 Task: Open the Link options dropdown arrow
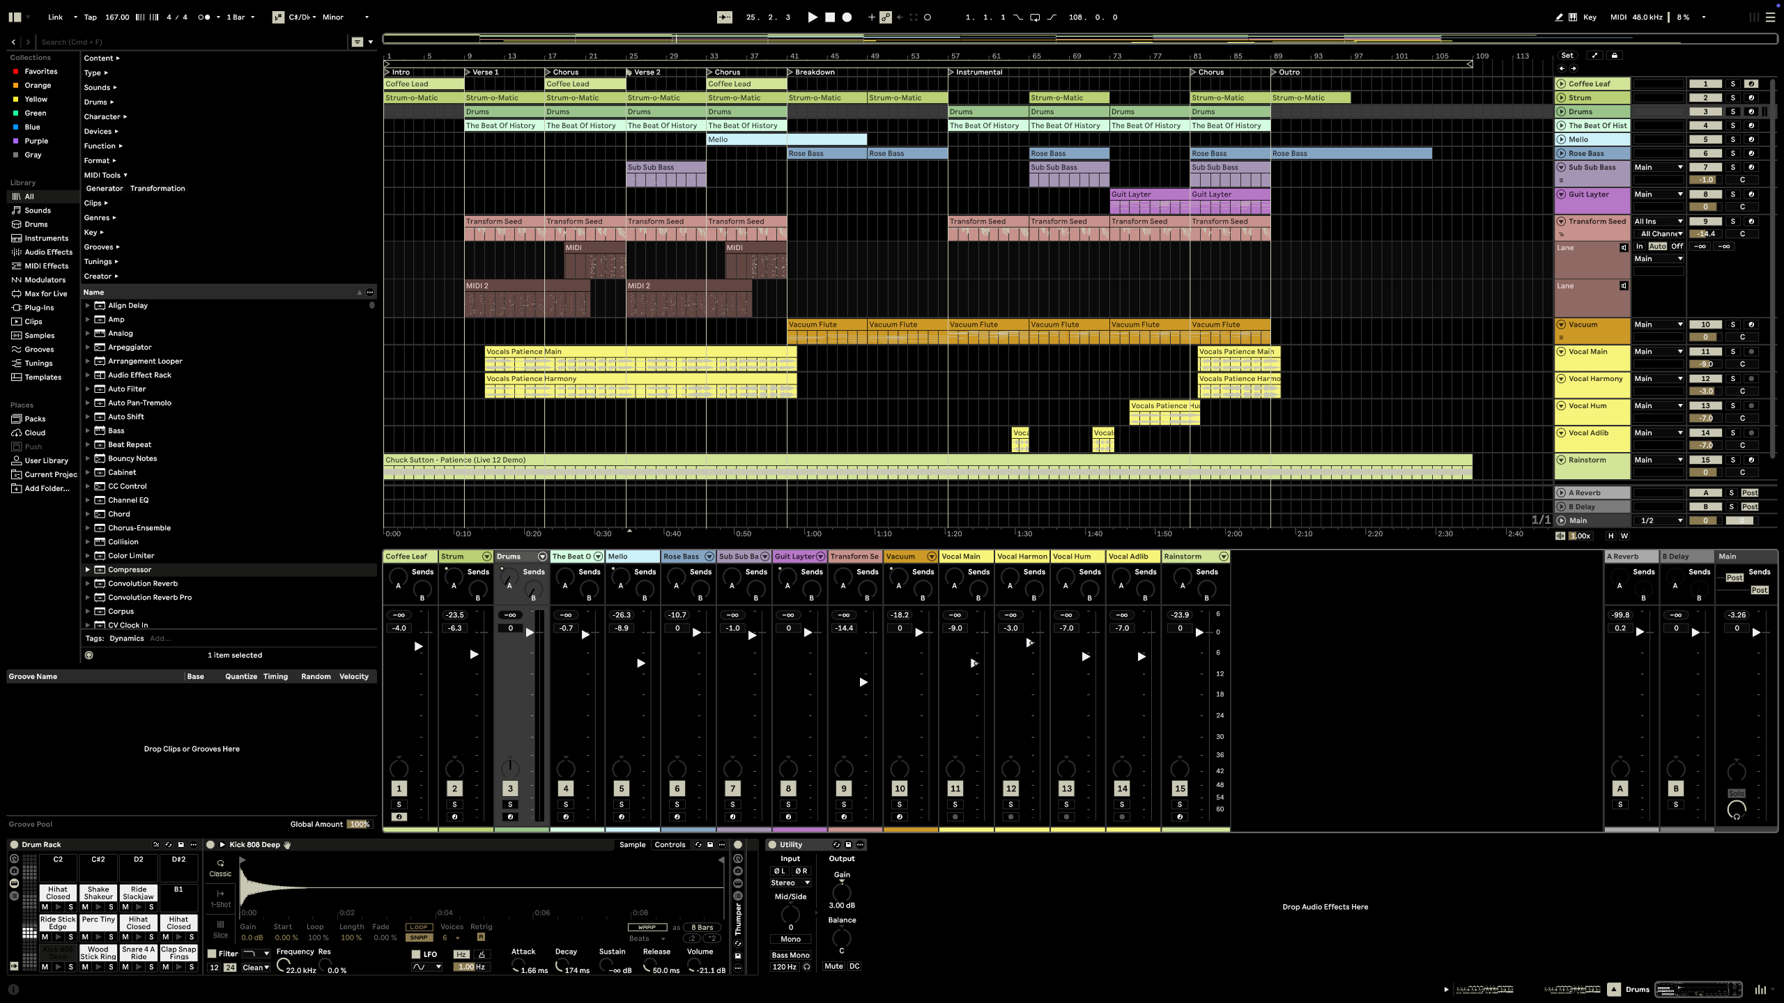(75, 17)
